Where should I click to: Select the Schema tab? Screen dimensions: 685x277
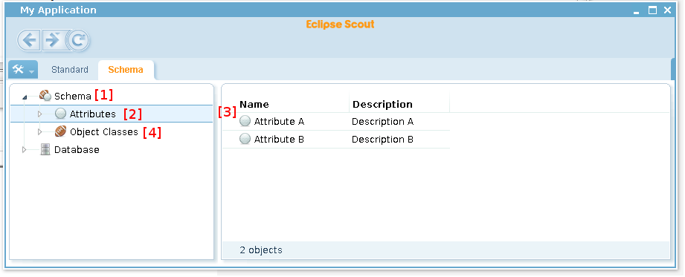(x=126, y=70)
